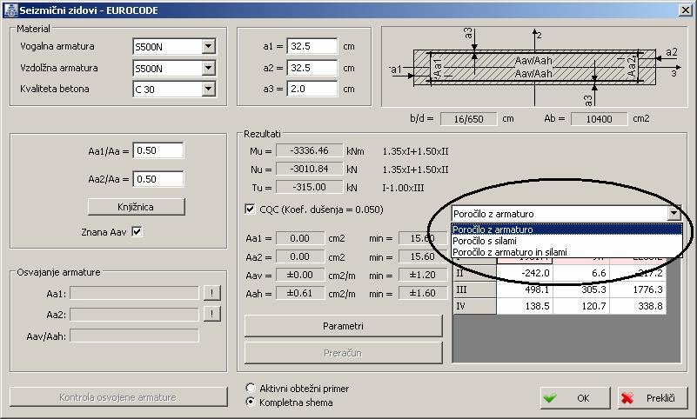Click Kontrola osvojene armature button
This screenshot has height=419, width=697.
point(118,396)
